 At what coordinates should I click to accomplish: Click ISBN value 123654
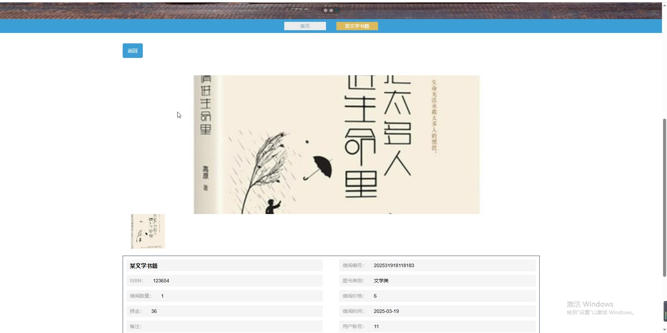(161, 281)
